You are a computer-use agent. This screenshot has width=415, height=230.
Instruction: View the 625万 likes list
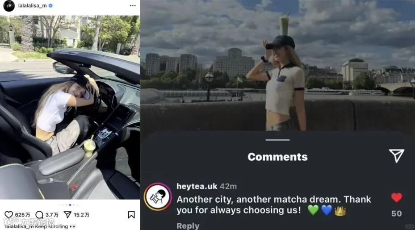(22, 215)
